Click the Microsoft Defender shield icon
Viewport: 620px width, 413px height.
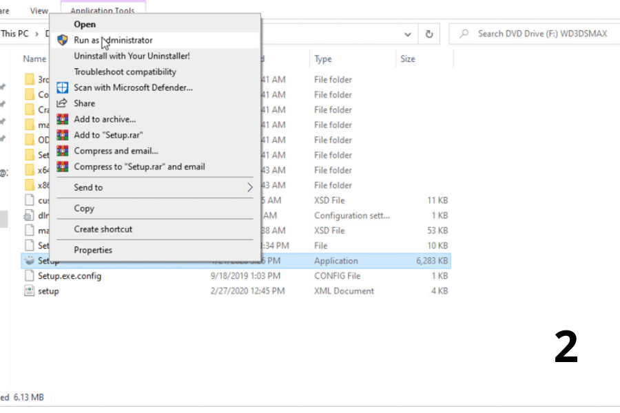point(63,87)
